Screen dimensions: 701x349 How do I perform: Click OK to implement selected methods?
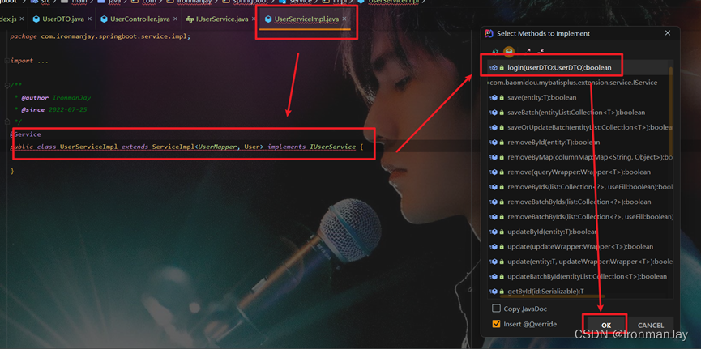(605, 325)
